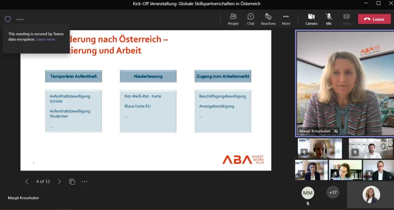This screenshot has width=394, height=210.
Task: Click the Margit Kreuzhuber name label on video
Action: coord(315,131)
